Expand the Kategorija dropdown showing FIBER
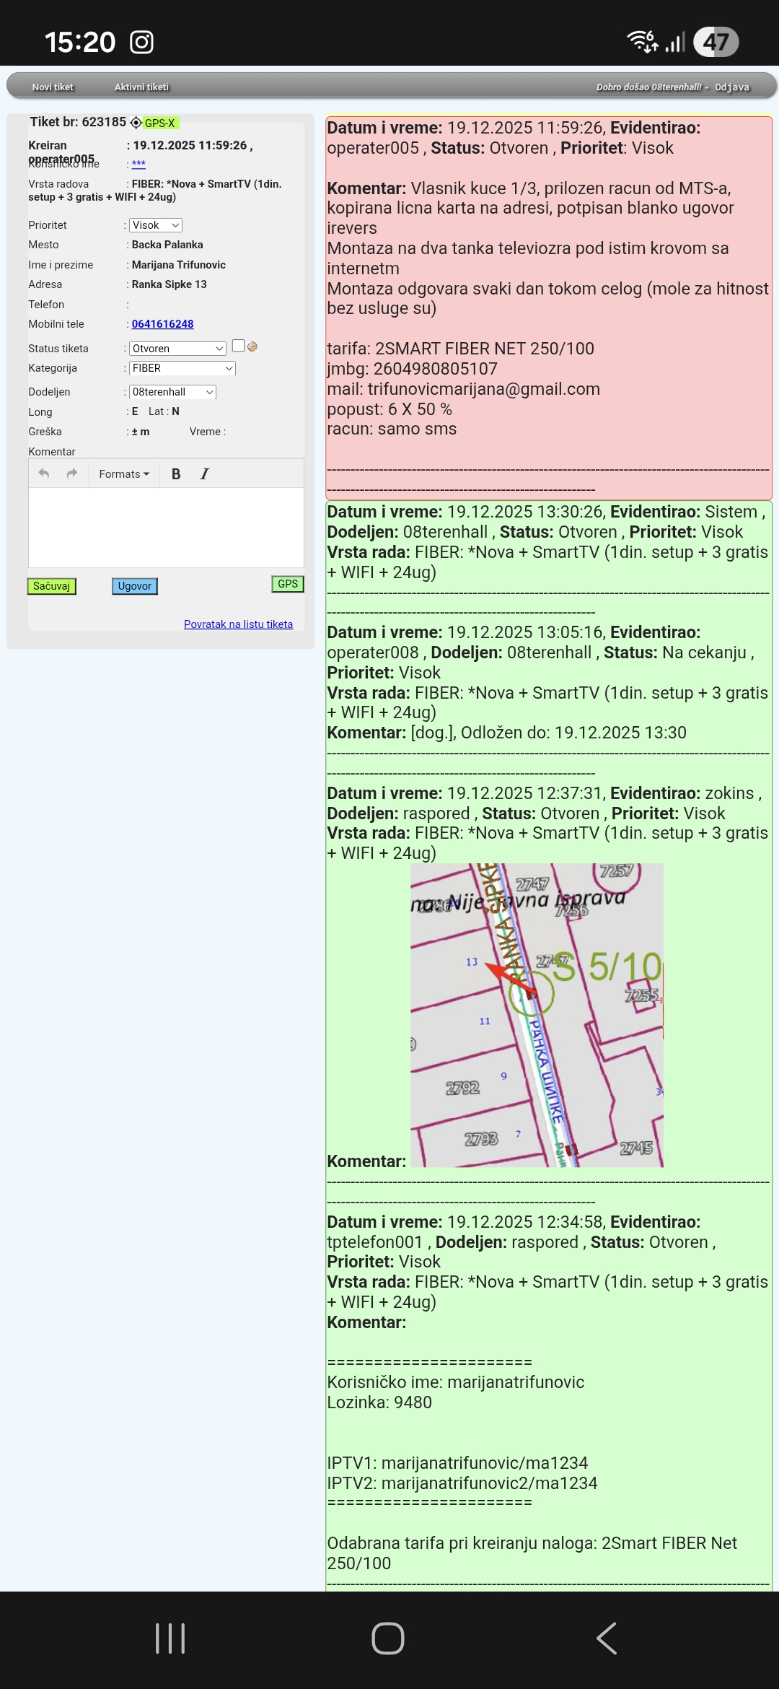The width and height of the screenshot is (779, 1689). (182, 368)
